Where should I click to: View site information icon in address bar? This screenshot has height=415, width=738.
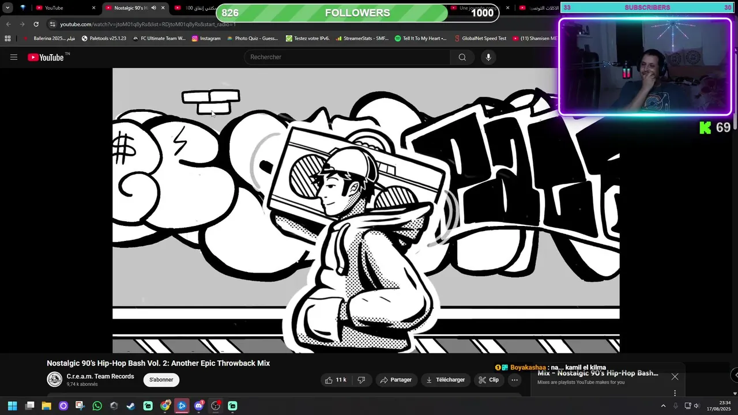coord(52,24)
